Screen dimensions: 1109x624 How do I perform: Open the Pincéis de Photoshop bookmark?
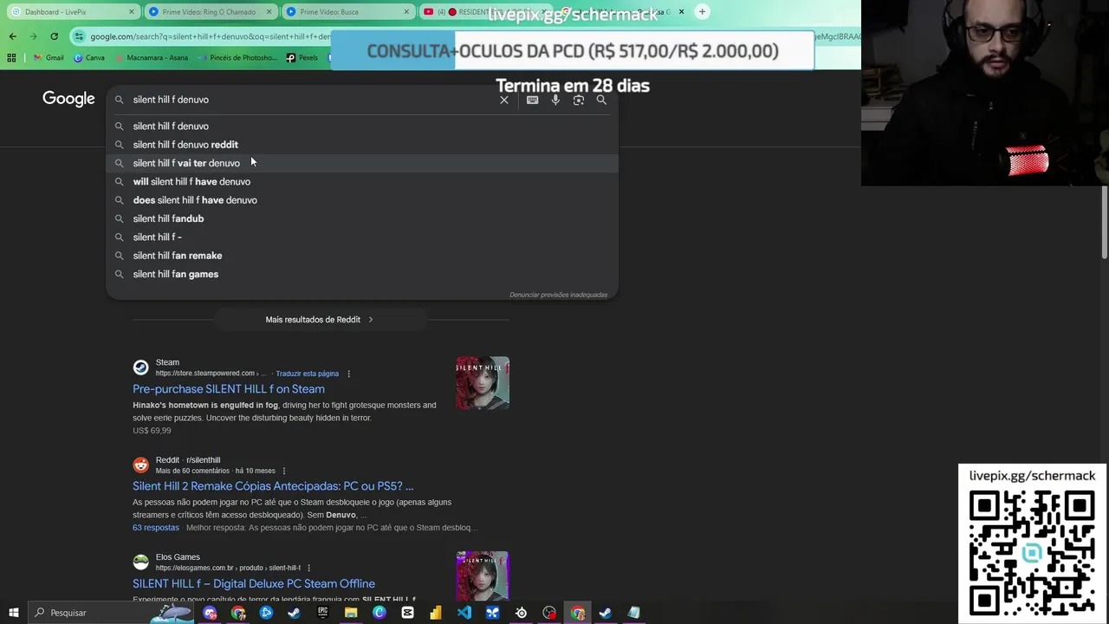pos(237,57)
